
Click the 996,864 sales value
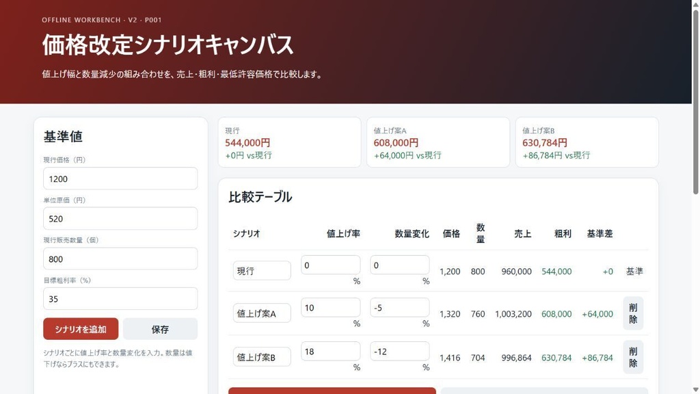[517, 358]
